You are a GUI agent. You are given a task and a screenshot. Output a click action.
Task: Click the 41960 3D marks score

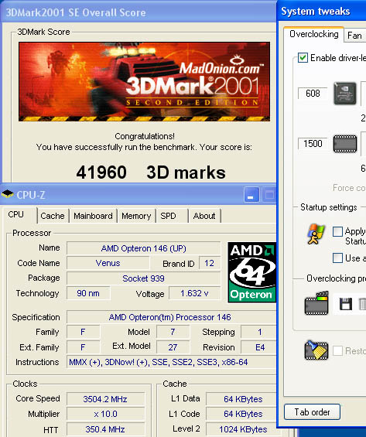pos(151,172)
